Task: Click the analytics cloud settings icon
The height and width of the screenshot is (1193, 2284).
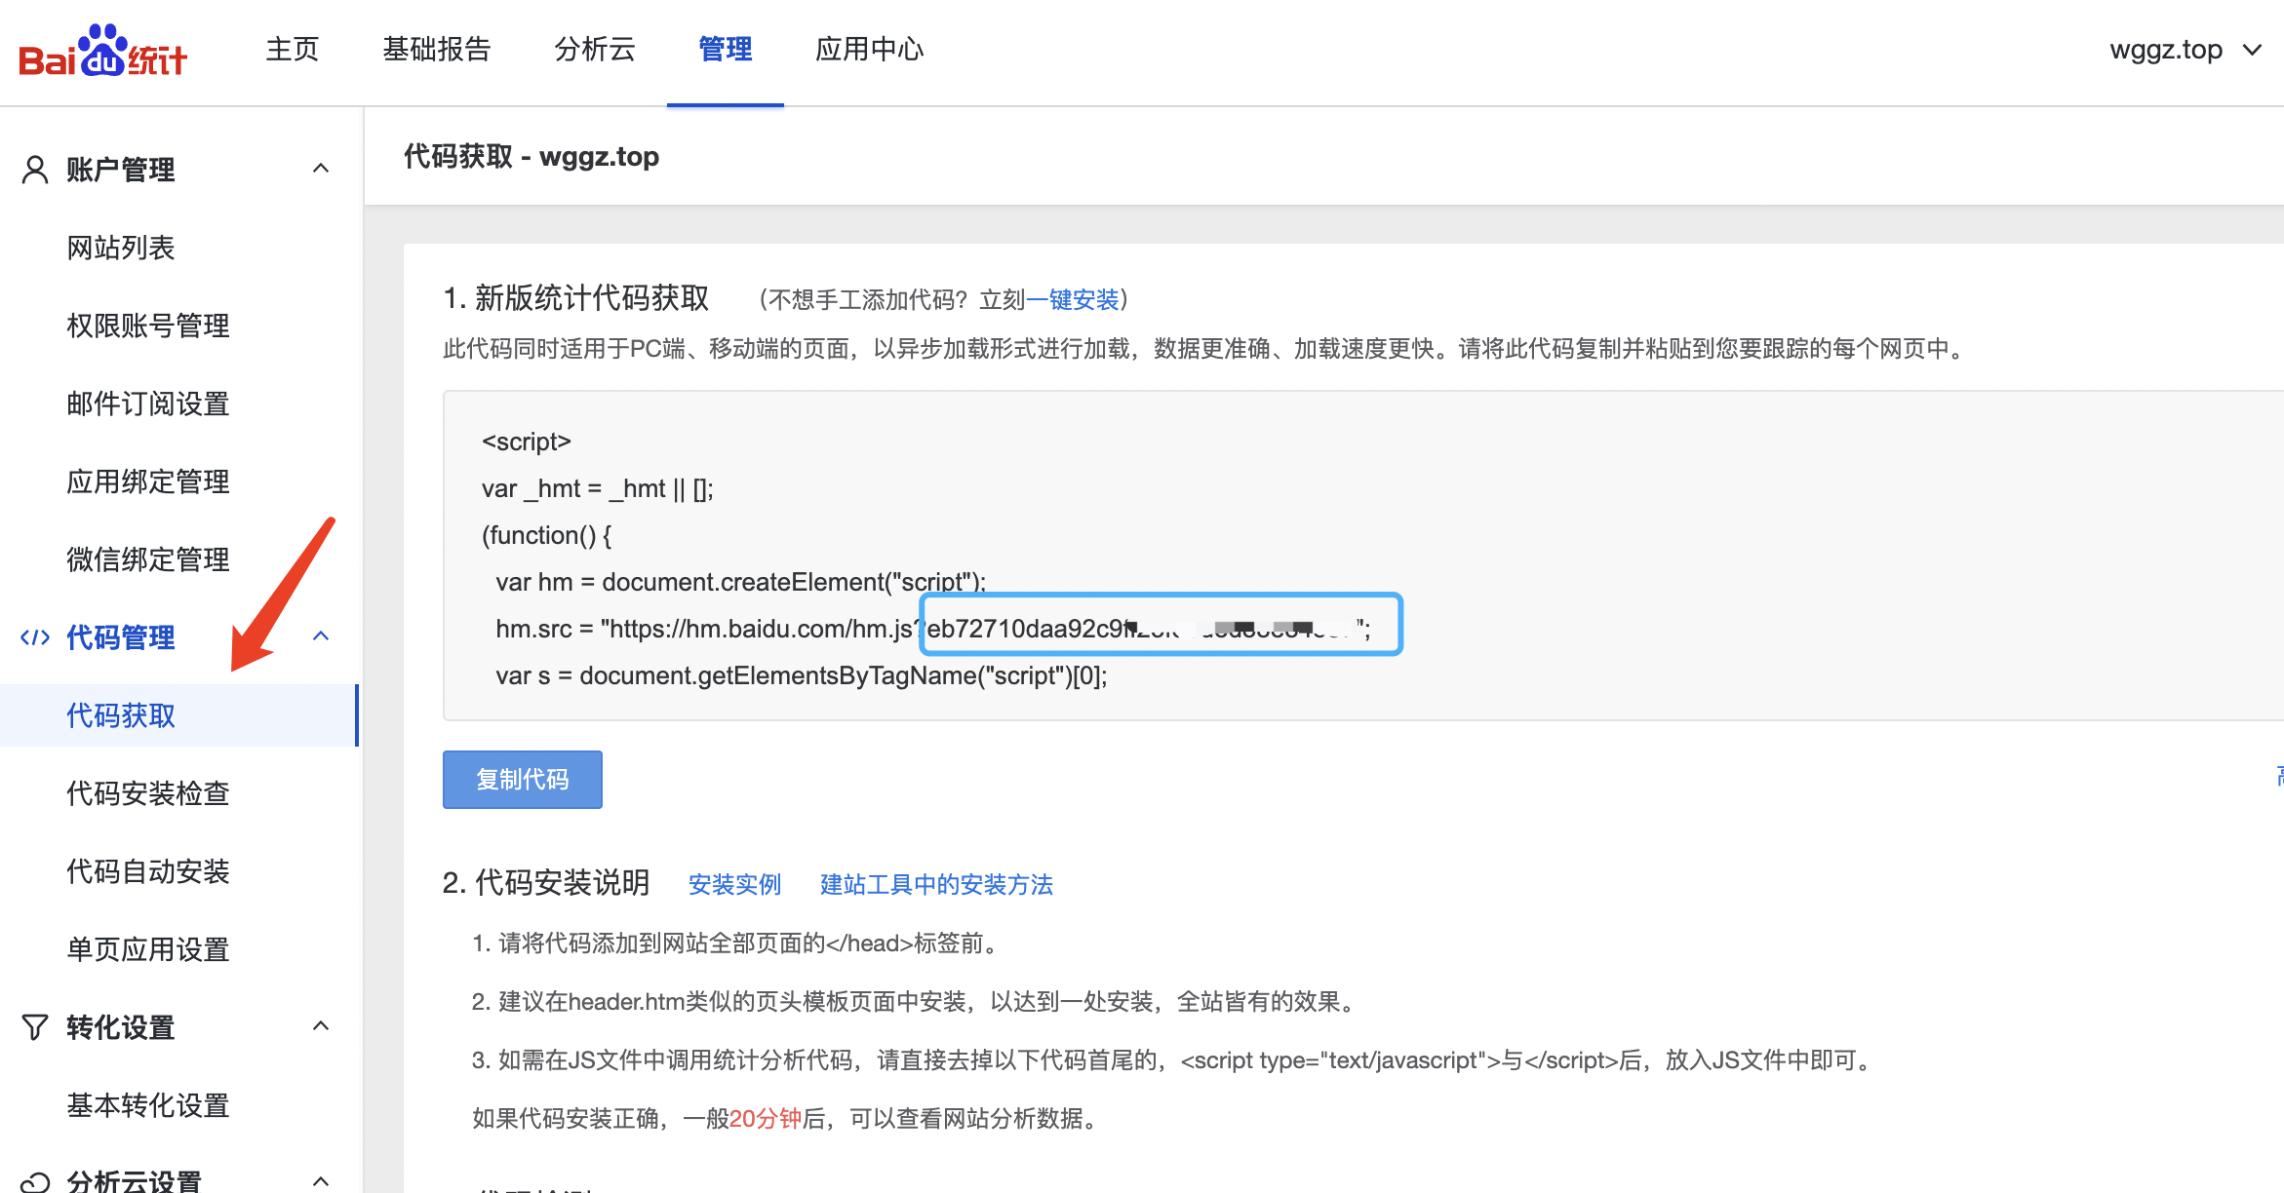Action: point(35,1181)
